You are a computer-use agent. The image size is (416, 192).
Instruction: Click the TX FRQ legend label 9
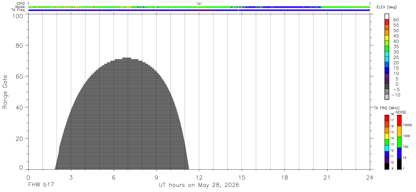point(392,169)
